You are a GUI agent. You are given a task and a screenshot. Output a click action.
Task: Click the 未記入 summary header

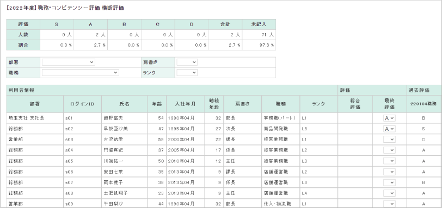point(259,24)
